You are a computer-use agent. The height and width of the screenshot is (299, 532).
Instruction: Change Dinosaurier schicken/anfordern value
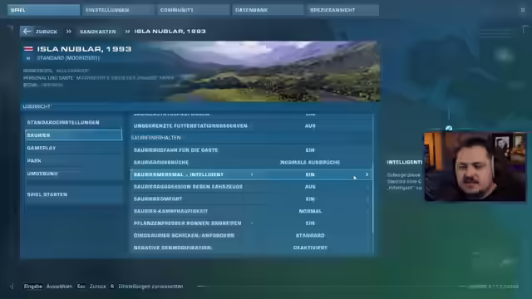(251, 235)
